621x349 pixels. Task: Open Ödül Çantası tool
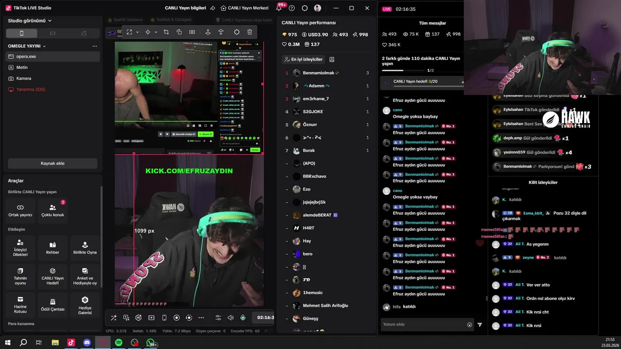[x=52, y=305]
